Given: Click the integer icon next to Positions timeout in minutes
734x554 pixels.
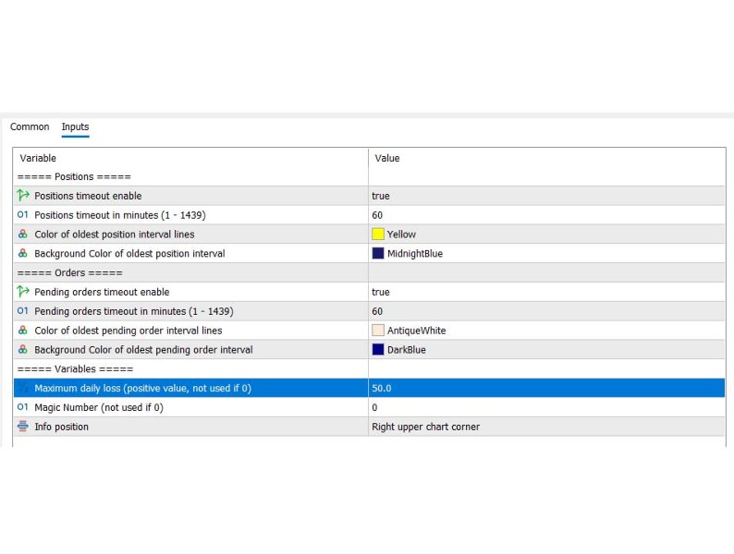Looking at the screenshot, I should [22, 214].
